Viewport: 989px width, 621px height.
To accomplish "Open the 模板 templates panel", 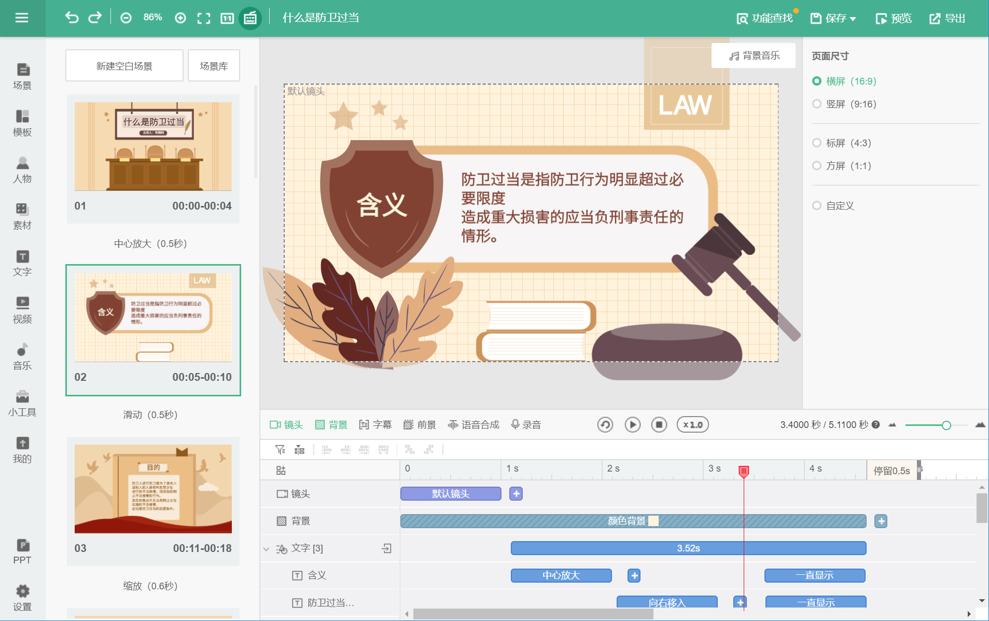I will [22, 123].
